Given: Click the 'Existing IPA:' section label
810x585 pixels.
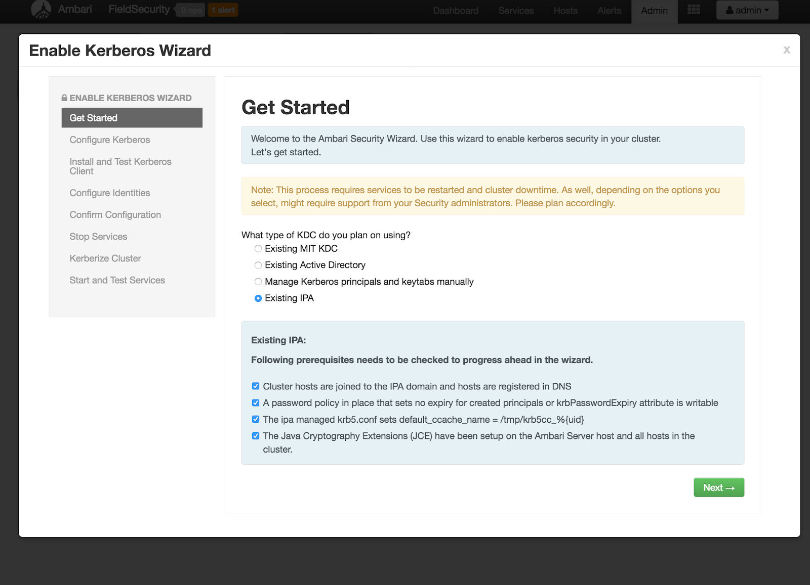Looking at the screenshot, I should (278, 340).
